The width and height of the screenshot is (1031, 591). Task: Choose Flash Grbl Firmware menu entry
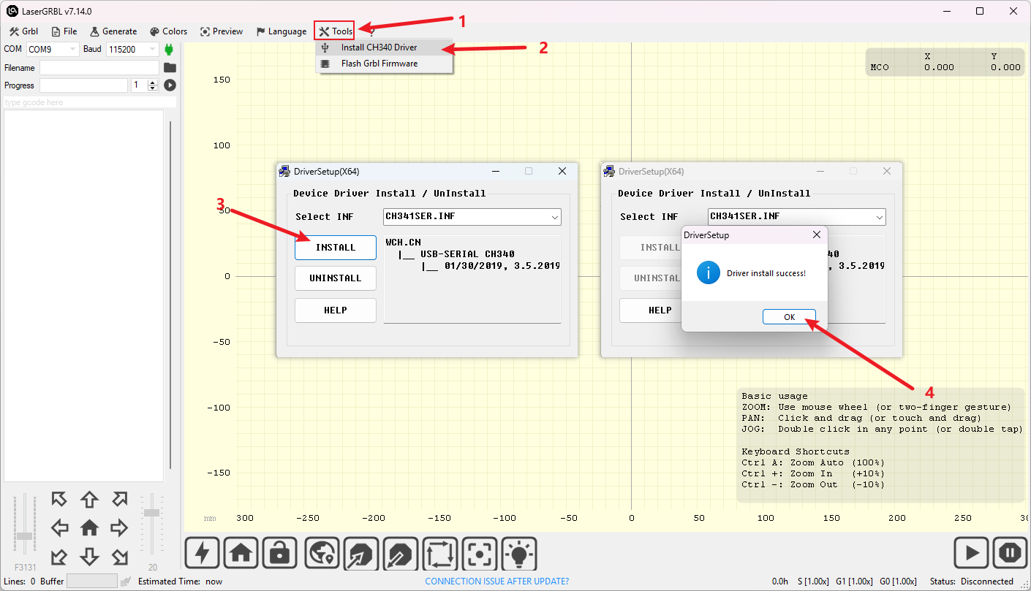[385, 64]
